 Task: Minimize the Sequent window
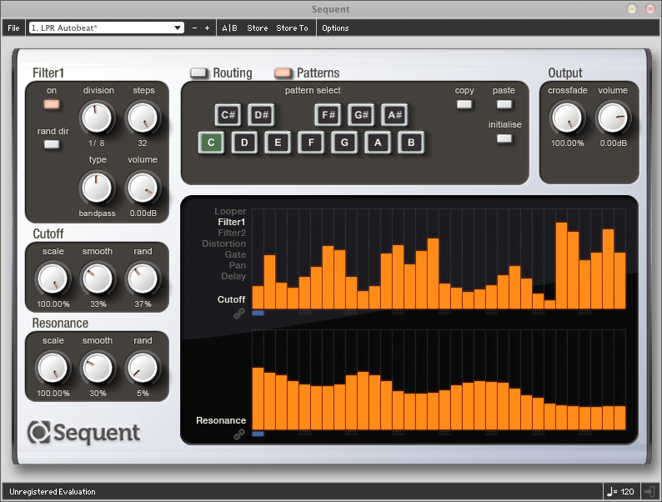click(x=632, y=9)
